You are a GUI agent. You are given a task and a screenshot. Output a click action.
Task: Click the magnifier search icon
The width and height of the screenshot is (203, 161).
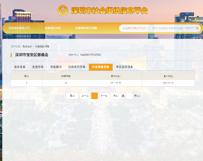pos(197,28)
